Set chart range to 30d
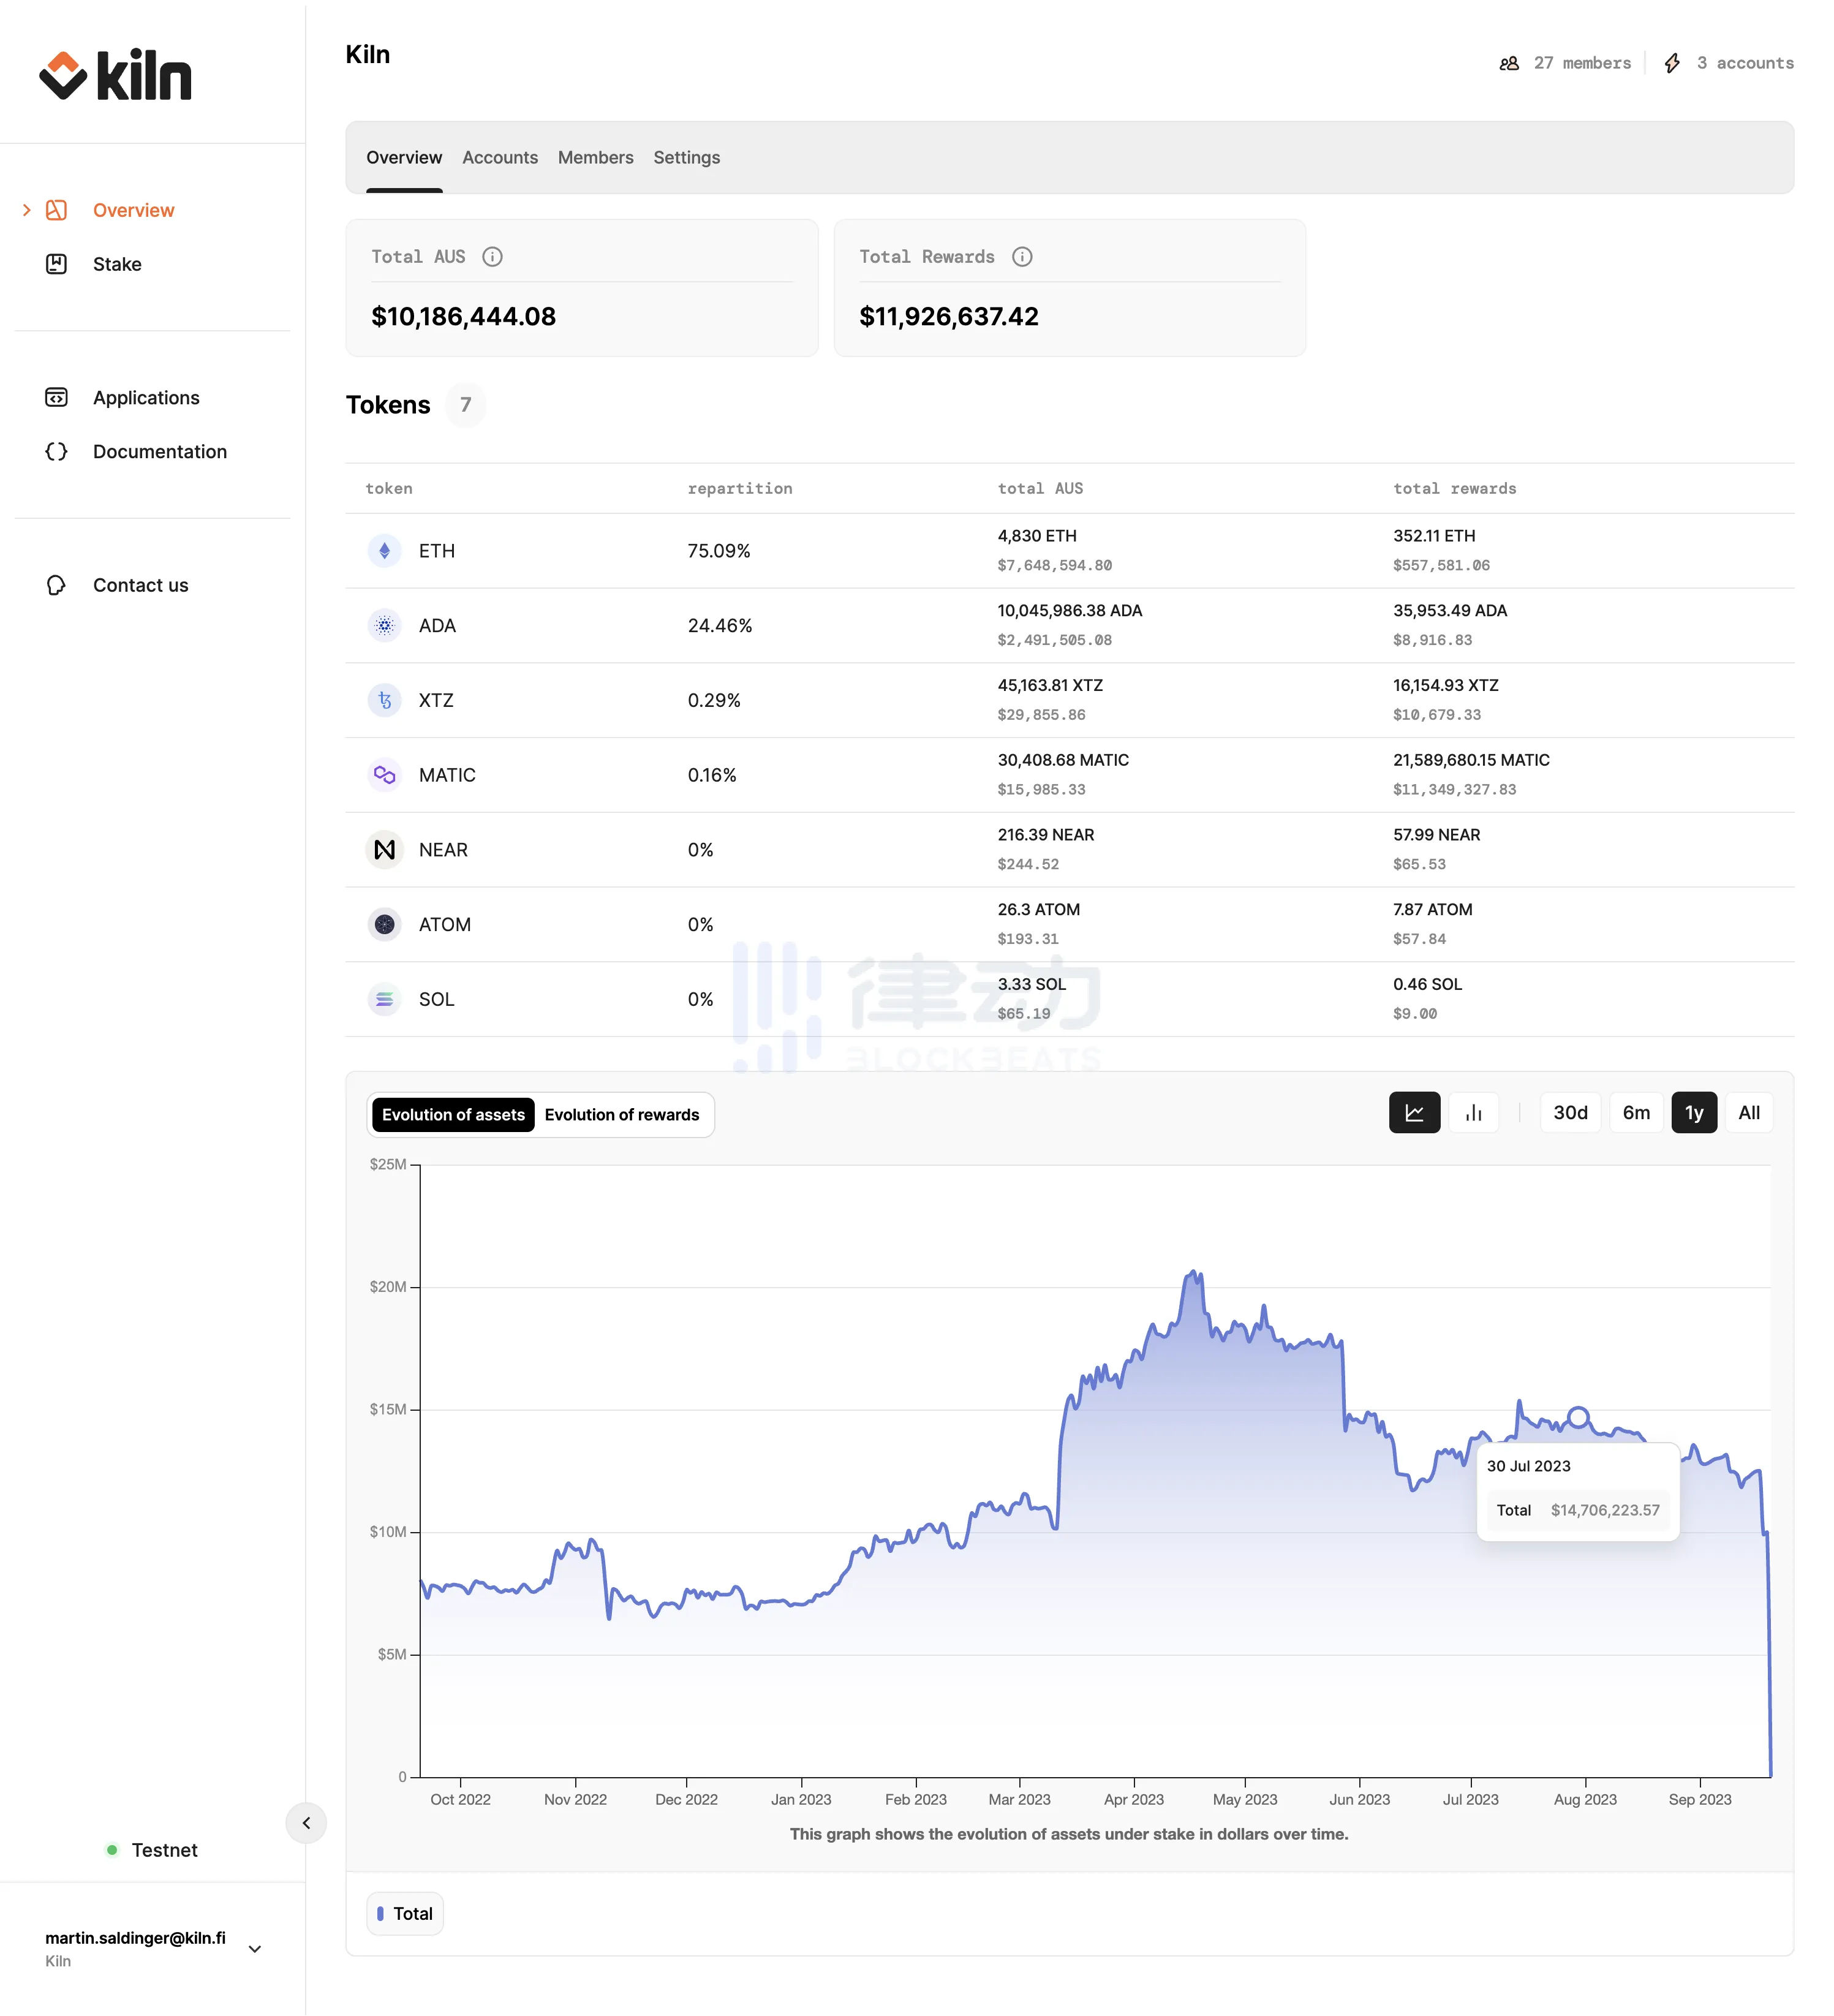The width and height of the screenshot is (1834, 2016). point(1570,1112)
